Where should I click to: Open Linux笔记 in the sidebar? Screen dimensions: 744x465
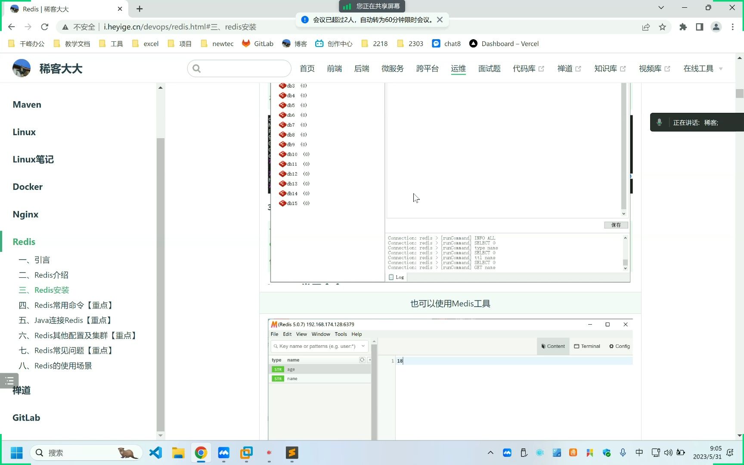point(33,159)
